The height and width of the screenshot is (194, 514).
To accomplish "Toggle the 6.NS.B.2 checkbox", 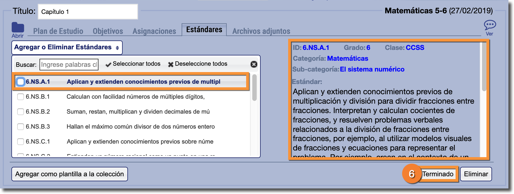I will 21,112.
